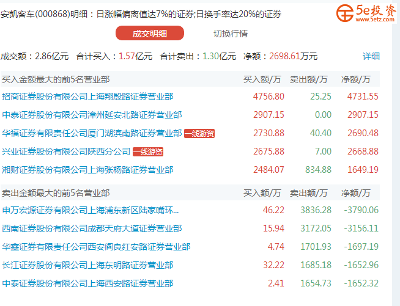Click the sell amount 1701.93
This screenshot has height=306, width=400.
click(316, 247)
